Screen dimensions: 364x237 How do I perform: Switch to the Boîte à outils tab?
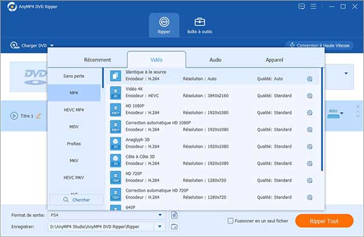click(x=200, y=26)
